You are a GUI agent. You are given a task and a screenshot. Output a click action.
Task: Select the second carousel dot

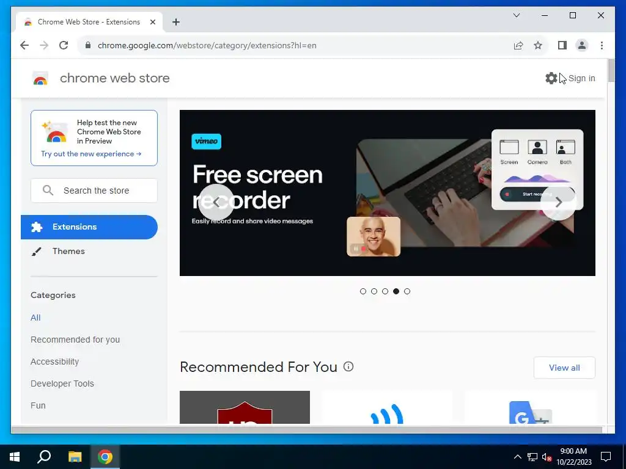click(x=374, y=291)
